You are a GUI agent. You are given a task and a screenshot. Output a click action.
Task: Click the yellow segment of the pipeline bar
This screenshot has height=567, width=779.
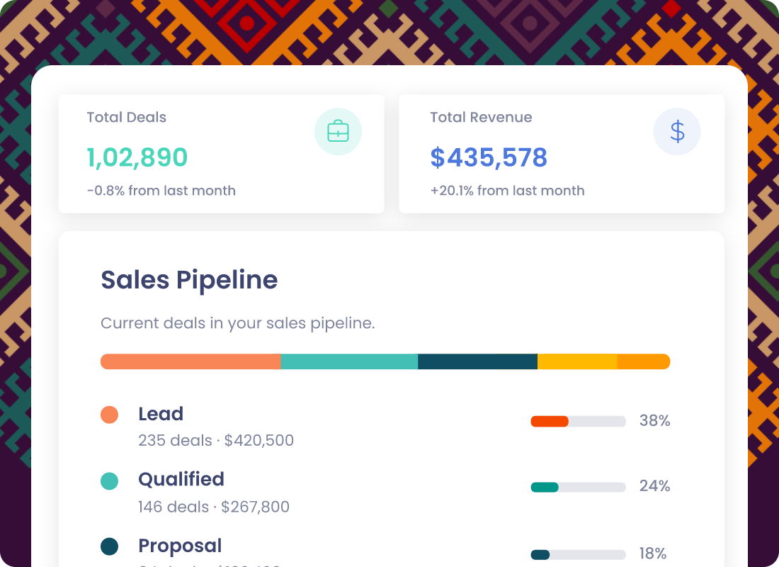(577, 361)
